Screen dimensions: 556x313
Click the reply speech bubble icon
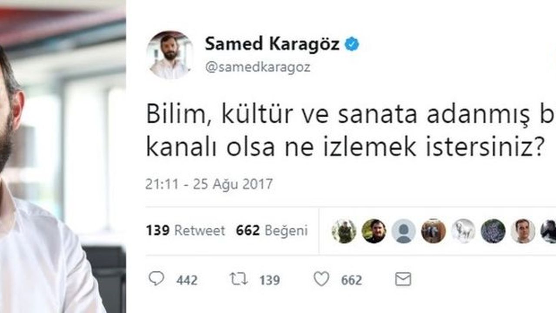(156, 278)
